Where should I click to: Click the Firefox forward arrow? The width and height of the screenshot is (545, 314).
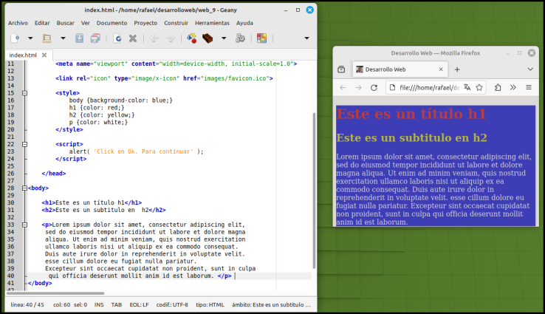coord(358,88)
